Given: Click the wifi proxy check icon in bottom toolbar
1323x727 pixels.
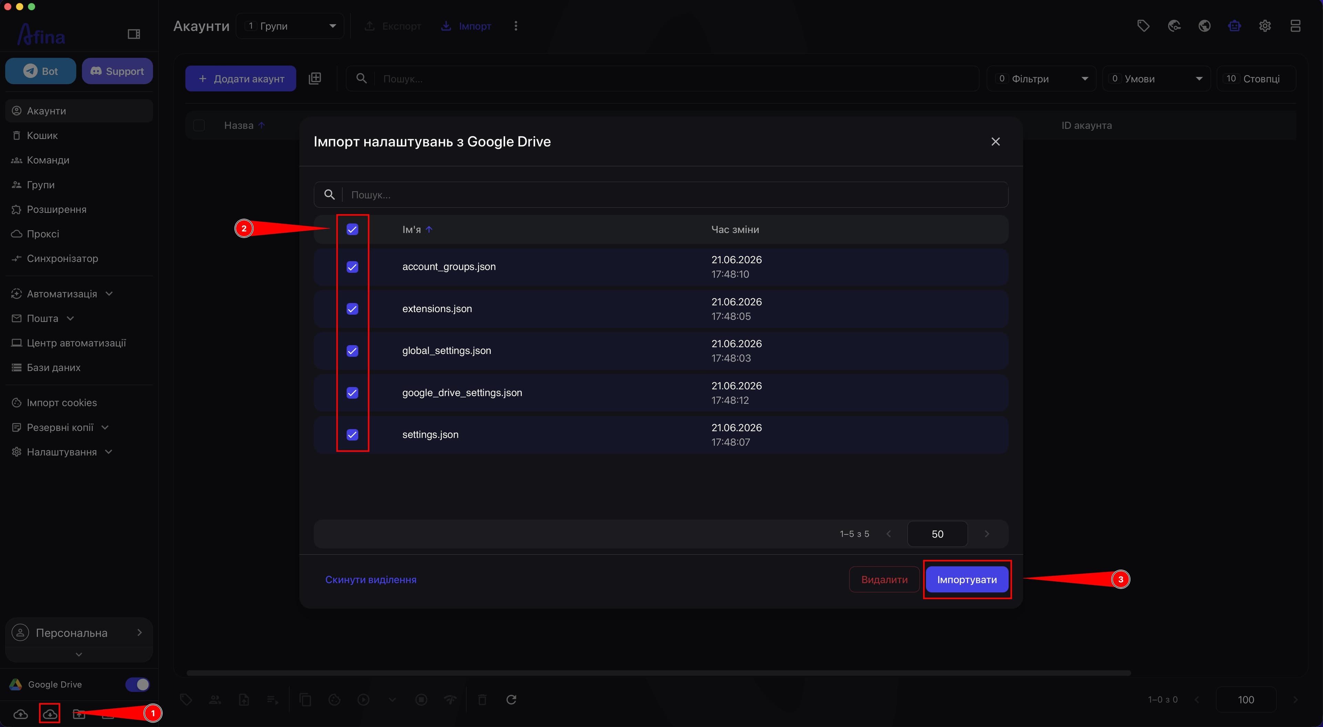Looking at the screenshot, I should pos(450,699).
